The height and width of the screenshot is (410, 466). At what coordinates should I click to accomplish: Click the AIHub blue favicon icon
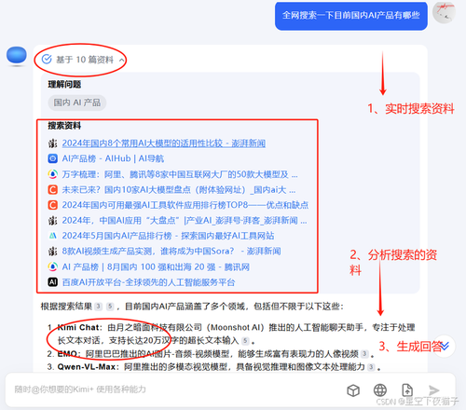[x=52, y=158]
